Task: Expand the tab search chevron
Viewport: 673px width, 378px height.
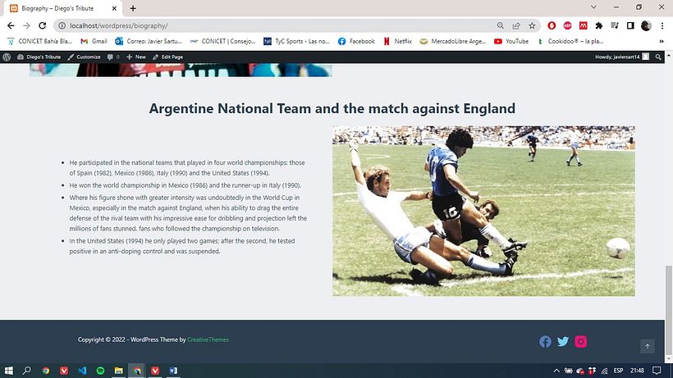Action: [x=594, y=7]
